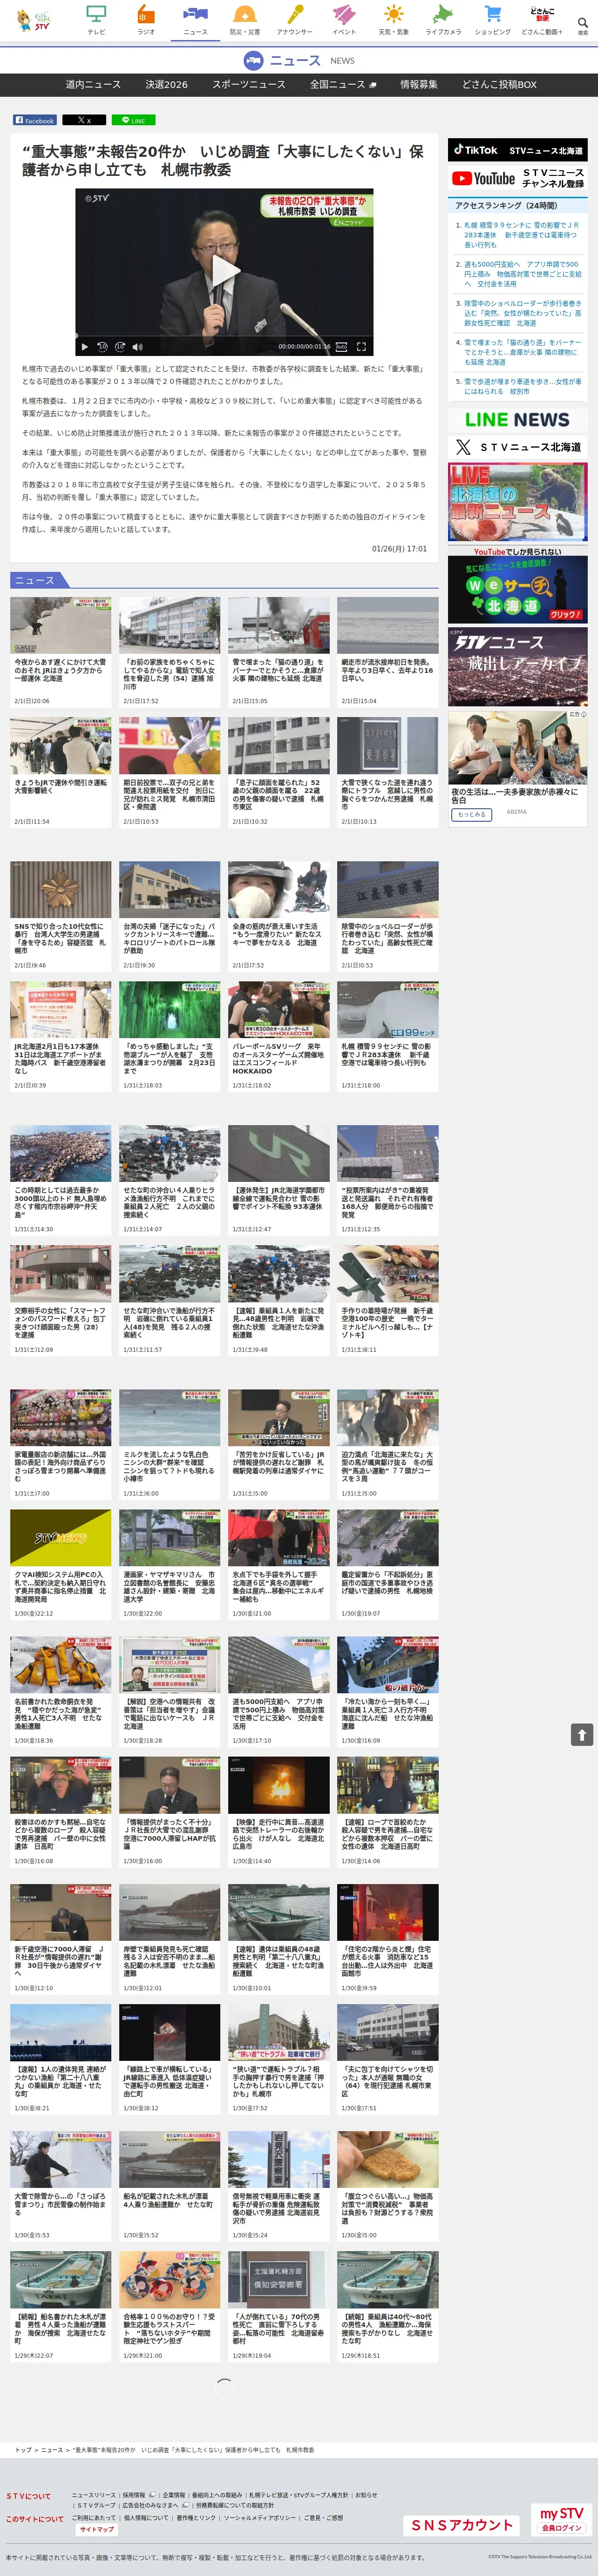Share article via LINE button
The width and height of the screenshot is (598, 2576).
(133, 120)
